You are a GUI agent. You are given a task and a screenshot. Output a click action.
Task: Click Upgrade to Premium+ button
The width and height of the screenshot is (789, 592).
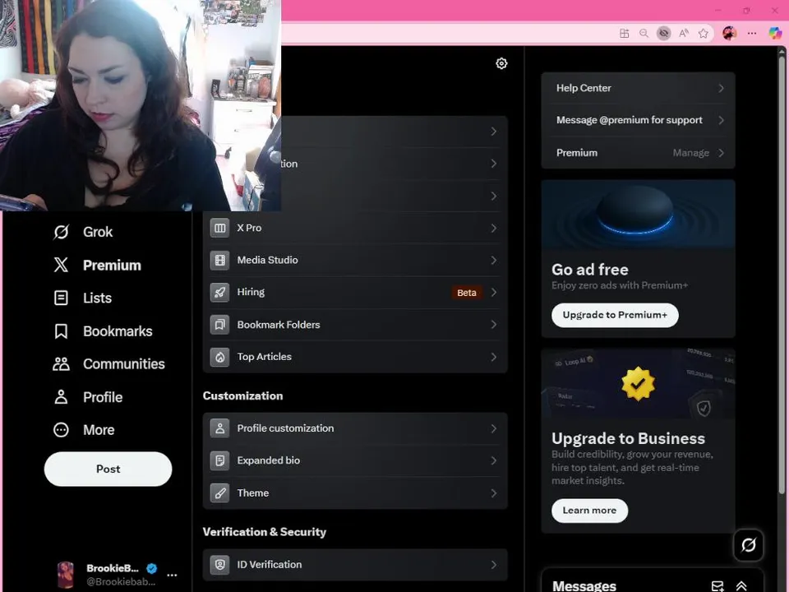click(x=615, y=315)
